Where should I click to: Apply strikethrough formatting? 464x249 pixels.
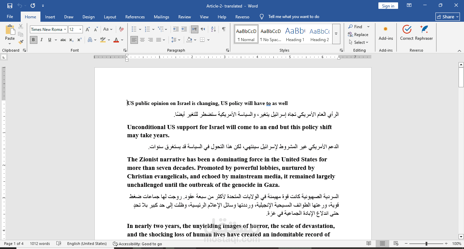point(63,40)
